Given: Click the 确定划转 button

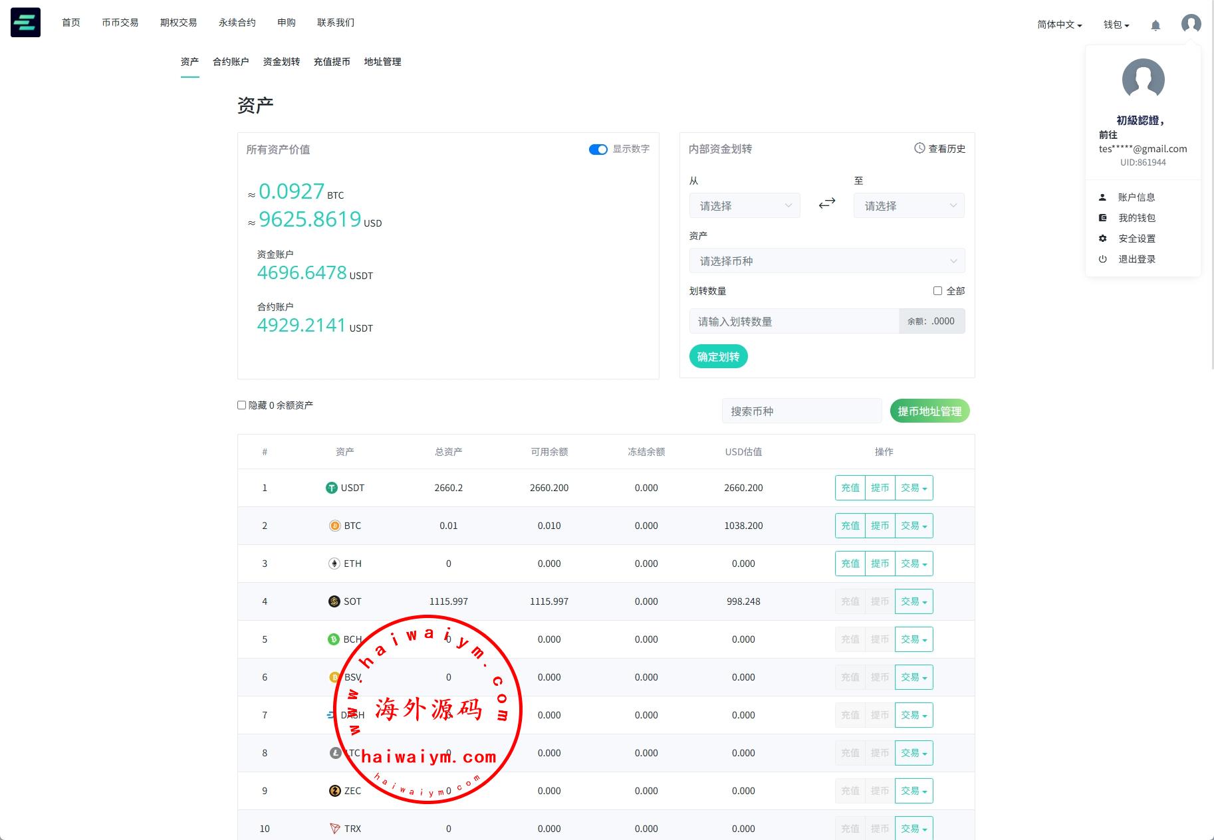Looking at the screenshot, I should (x=718, y=357).
